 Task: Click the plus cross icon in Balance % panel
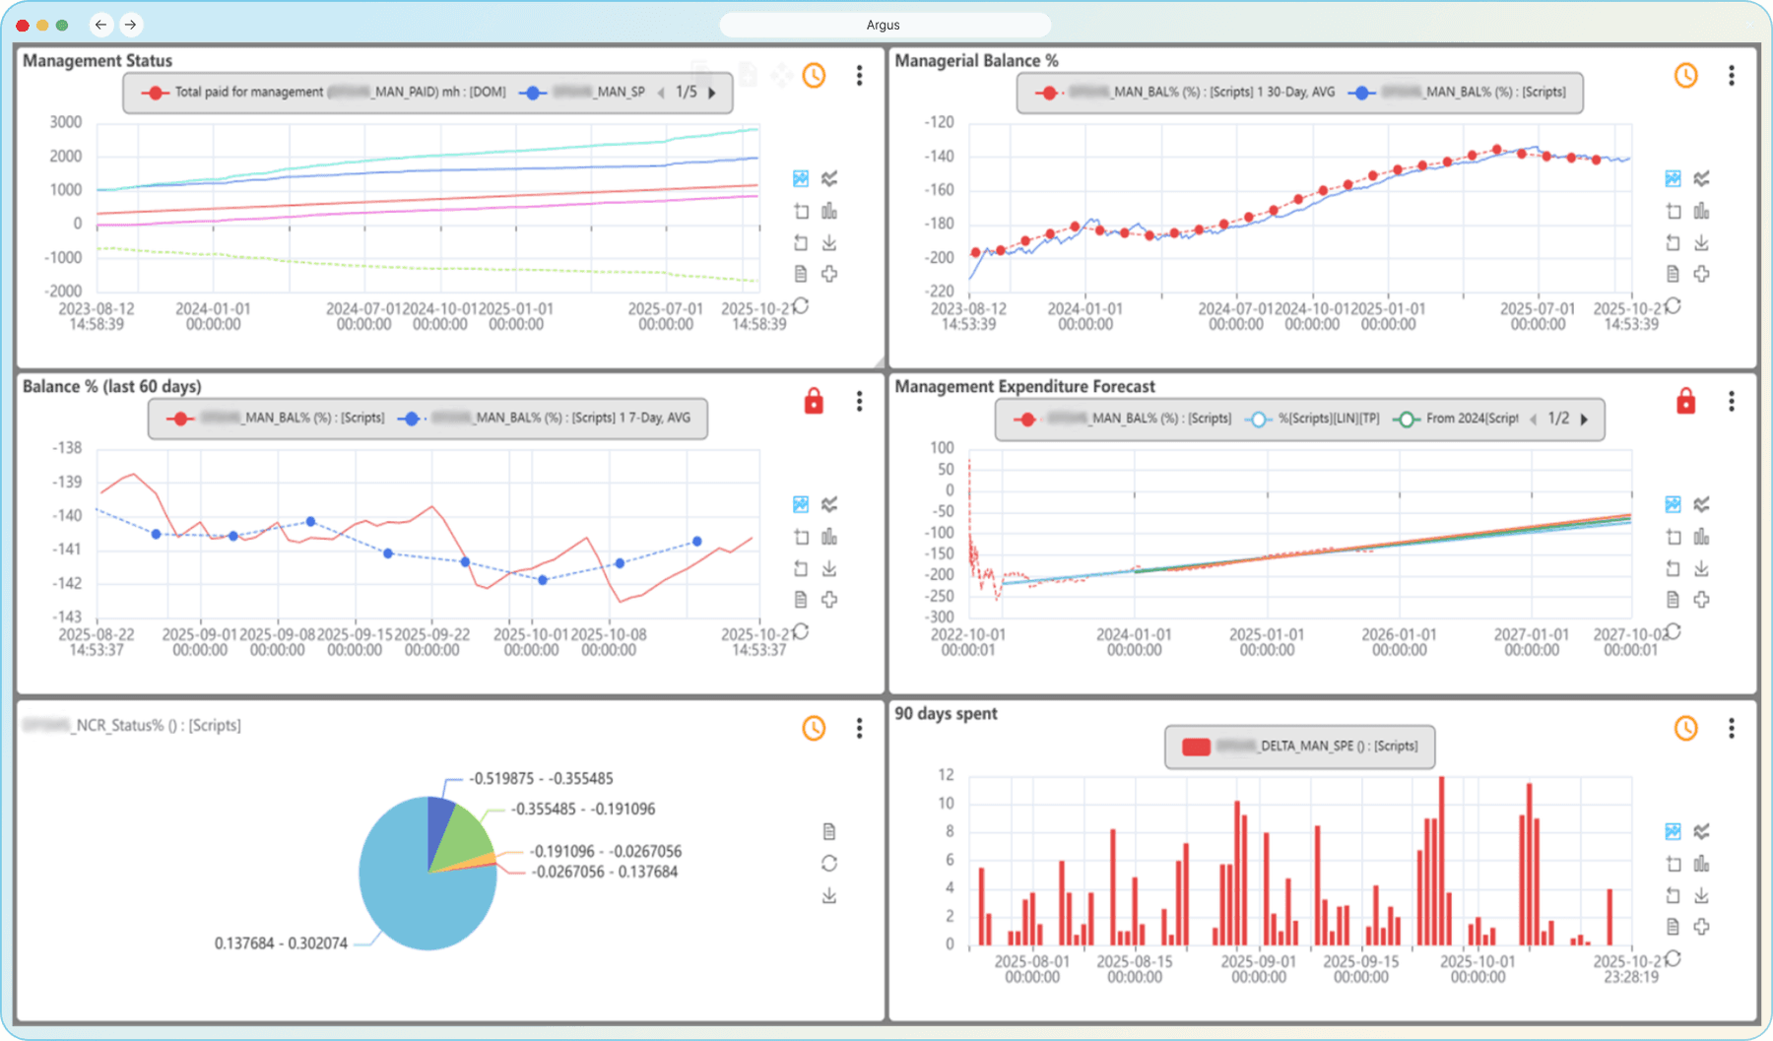pyautogui.click(x=829, y=600)
